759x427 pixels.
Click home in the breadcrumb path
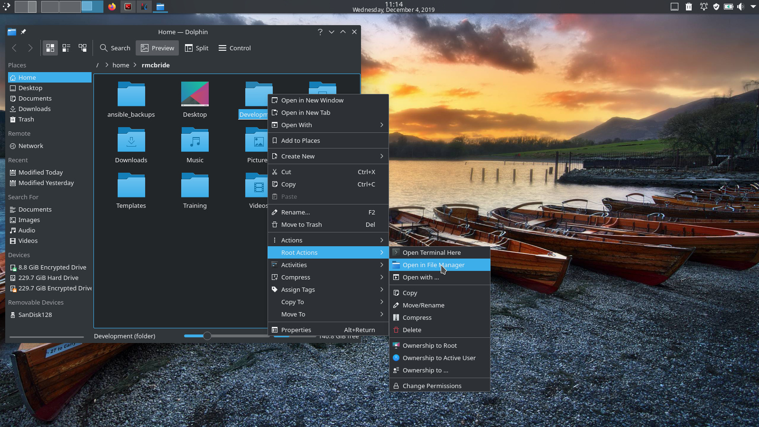tap(120, 65)
